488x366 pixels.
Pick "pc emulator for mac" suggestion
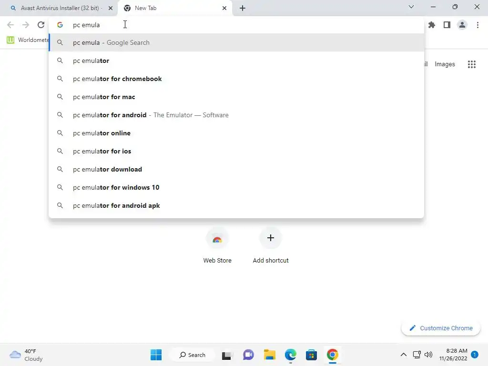pyautogui.click(x=236, y=97)
